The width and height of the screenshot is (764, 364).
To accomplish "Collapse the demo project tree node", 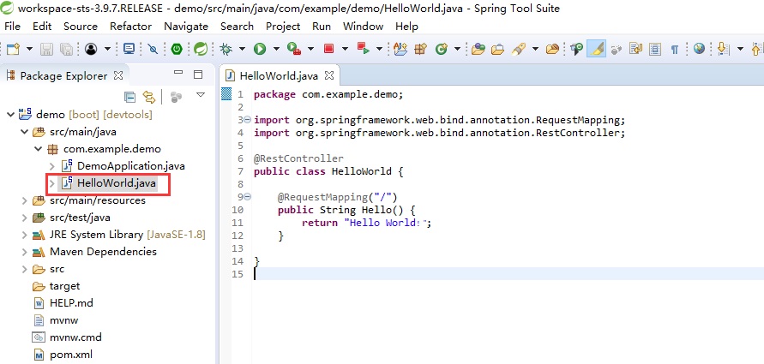I will point(10,115).
